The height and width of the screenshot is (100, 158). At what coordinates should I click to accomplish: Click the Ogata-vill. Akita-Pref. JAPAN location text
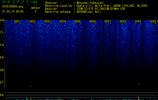point(112,6)
